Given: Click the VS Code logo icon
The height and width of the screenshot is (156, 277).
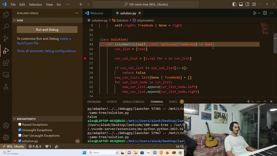Looking at the screenshot, I should point(4,4).
